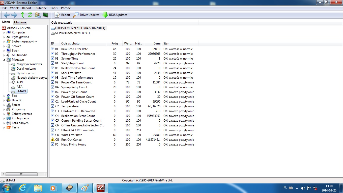Click the warning icon on Run Out Cancel row
The image size is (343, 193).
pos(53,140)
